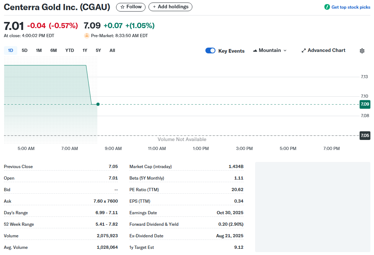
Task: Select the 1Y range tab
Action: point(85,50)
